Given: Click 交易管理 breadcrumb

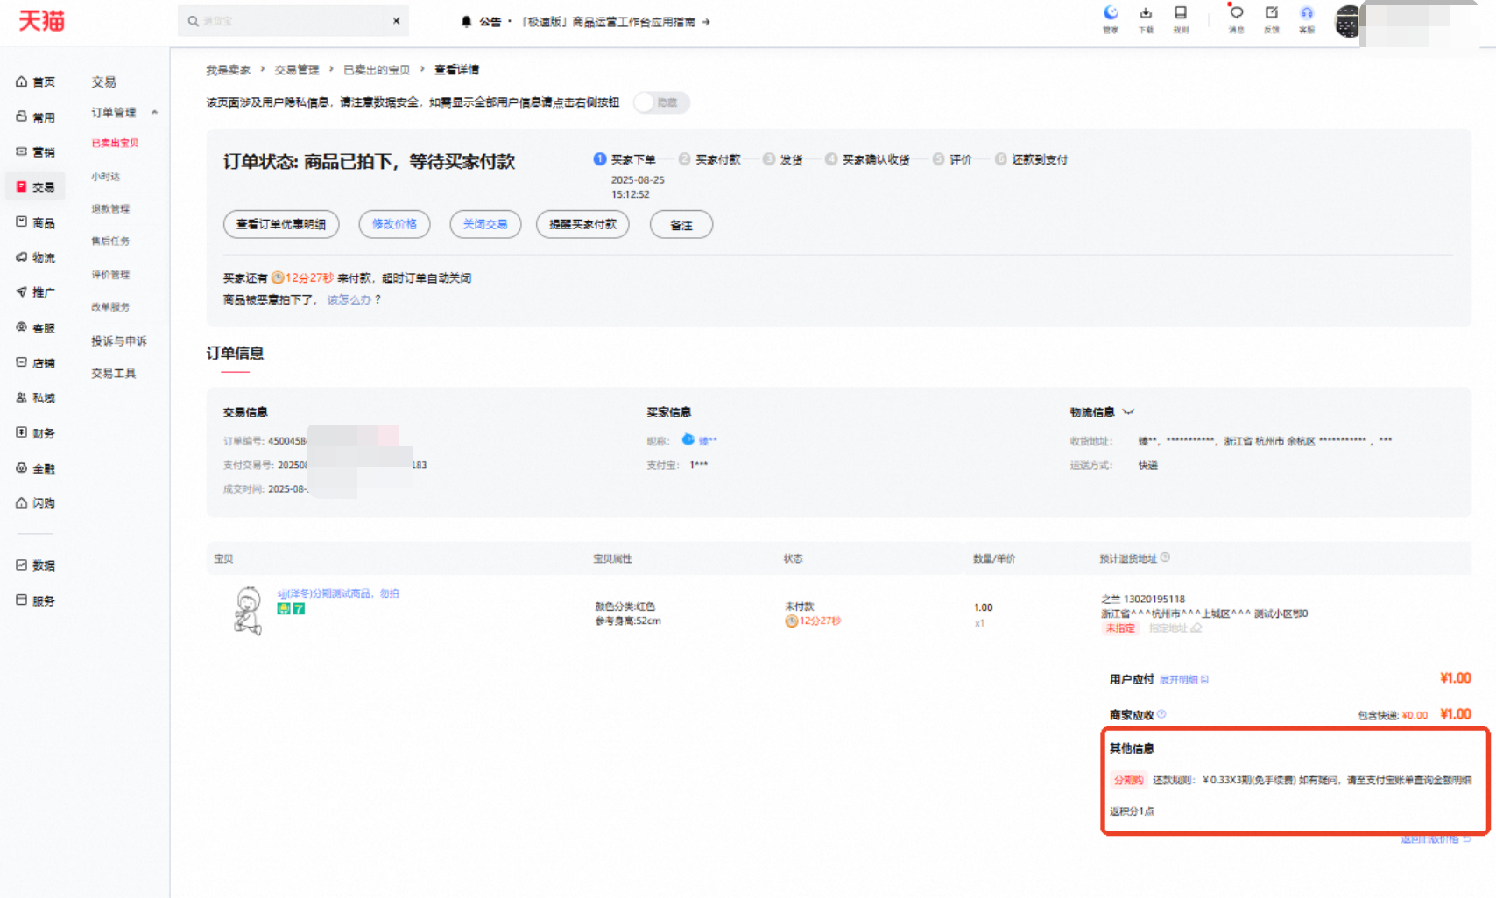Looking at the screenshot, I should 297,69.
